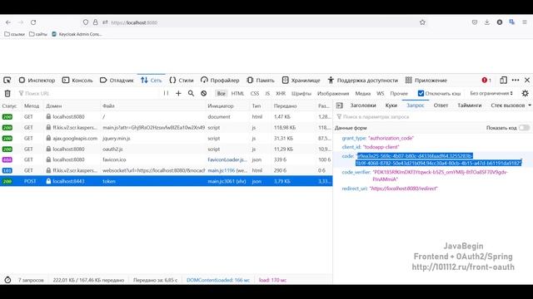Open the Keycloak Admin Console bookmark
The width and height of the screenshot is (533, 299).
click(x=77, y=34)
